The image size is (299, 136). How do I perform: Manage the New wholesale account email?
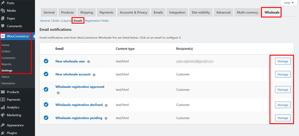pos(283,74)
